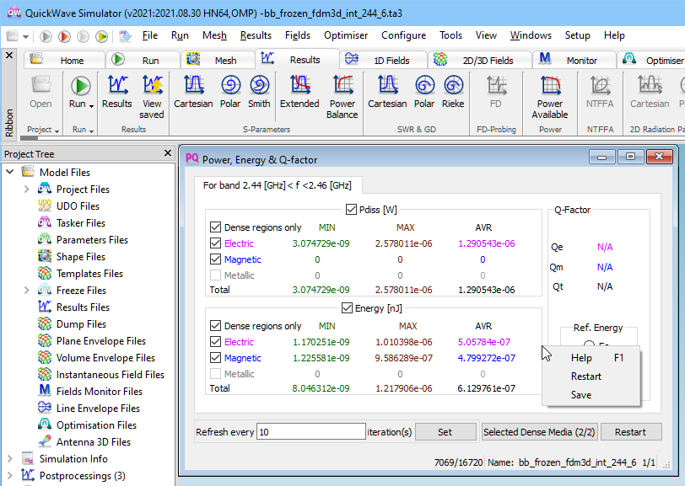Click the Run ribbon icon with green arrow
The width and height of the screenshot is (685, 486).
point(80,86)
